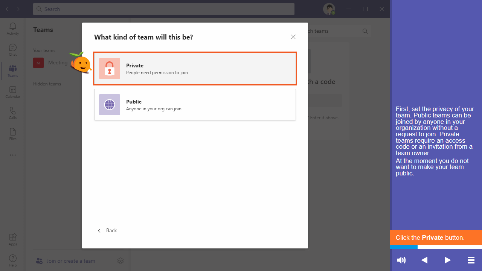The image size is (482, 271).
Task: Open the Chat section
Action: [x=13, y=50]
